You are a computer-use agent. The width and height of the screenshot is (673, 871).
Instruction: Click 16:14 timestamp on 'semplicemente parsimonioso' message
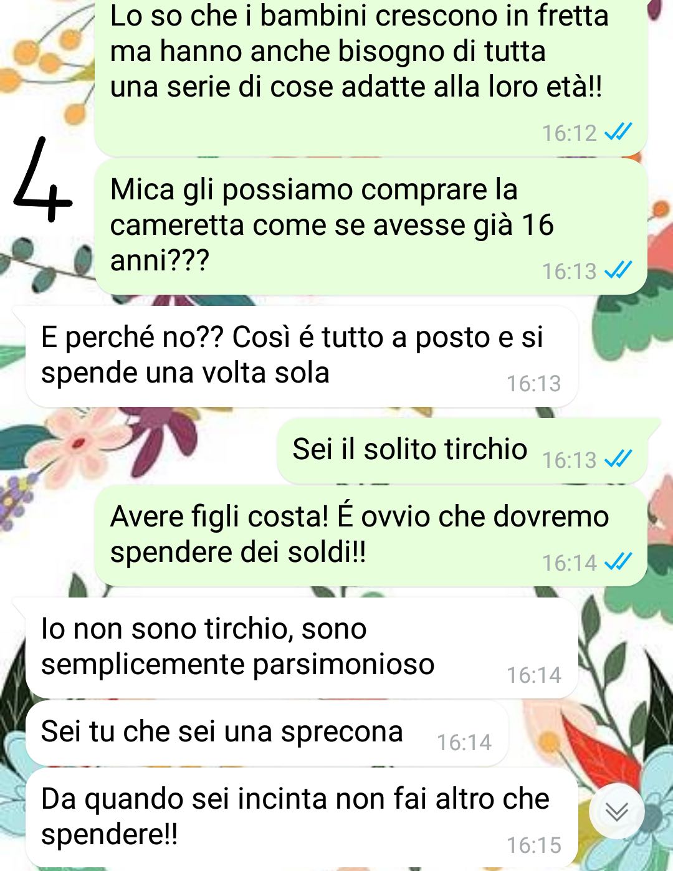pyautogui.click(x=534, y=675)
